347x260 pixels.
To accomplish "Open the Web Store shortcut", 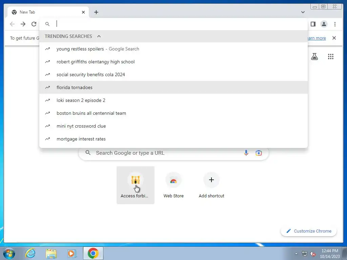I will (x=173, y=185).
